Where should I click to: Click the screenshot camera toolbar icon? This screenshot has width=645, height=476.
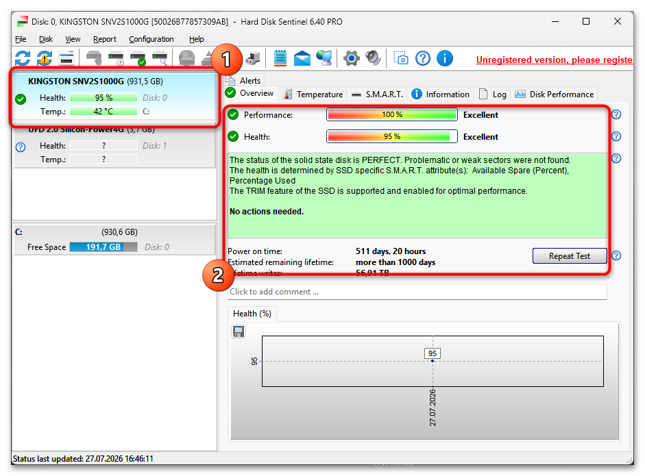point(401,58)
